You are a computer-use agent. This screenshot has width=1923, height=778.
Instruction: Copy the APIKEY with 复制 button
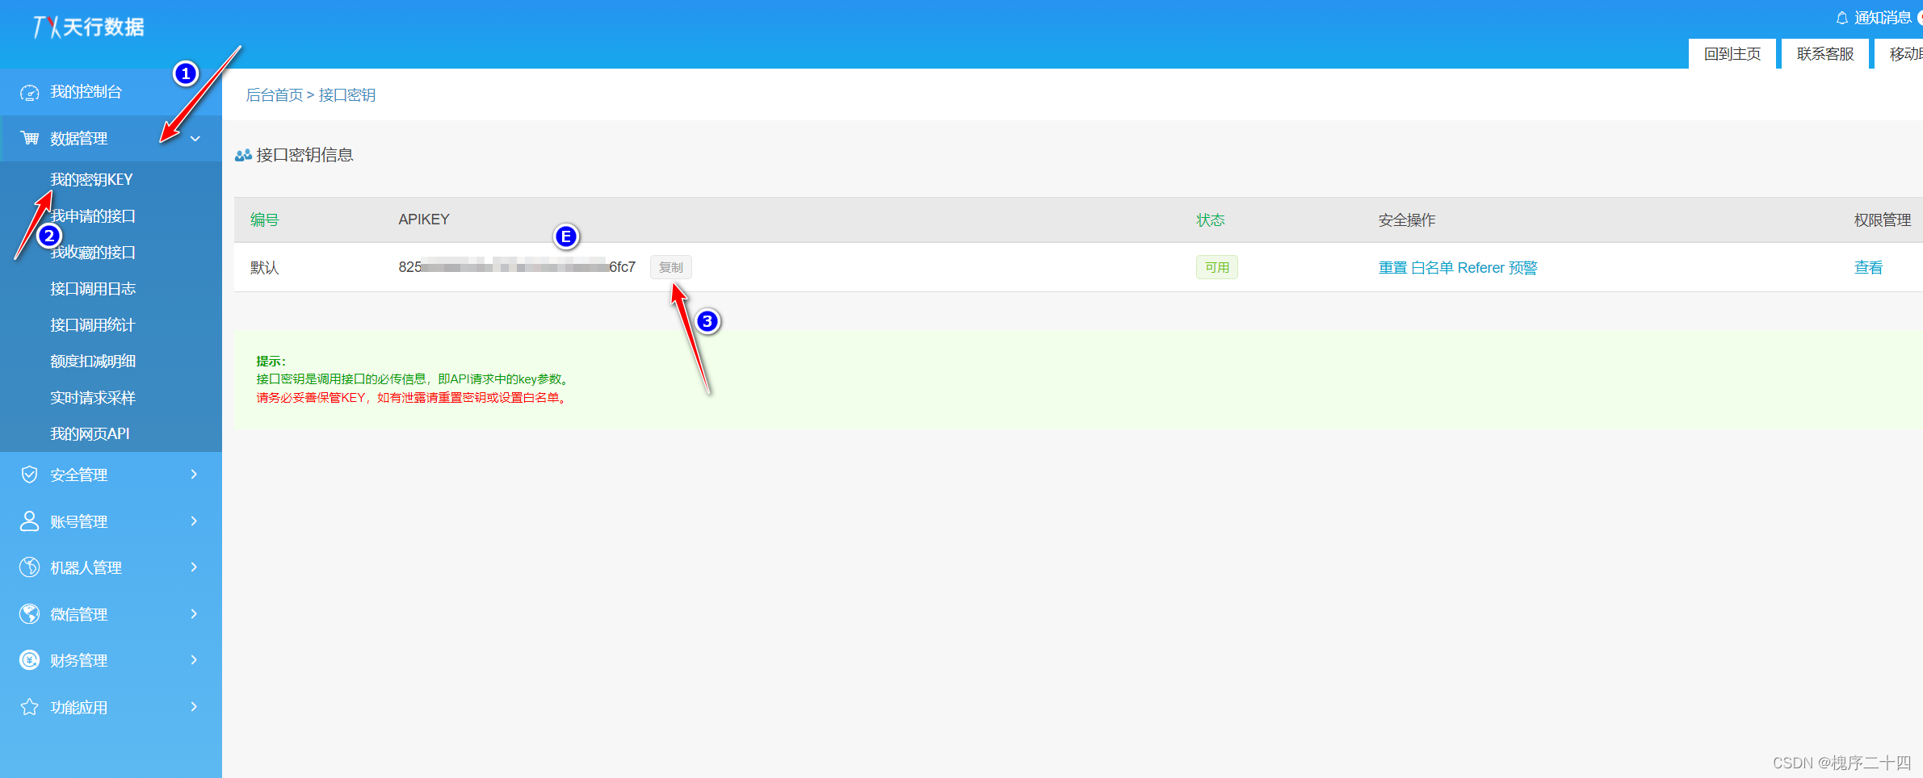670,267
